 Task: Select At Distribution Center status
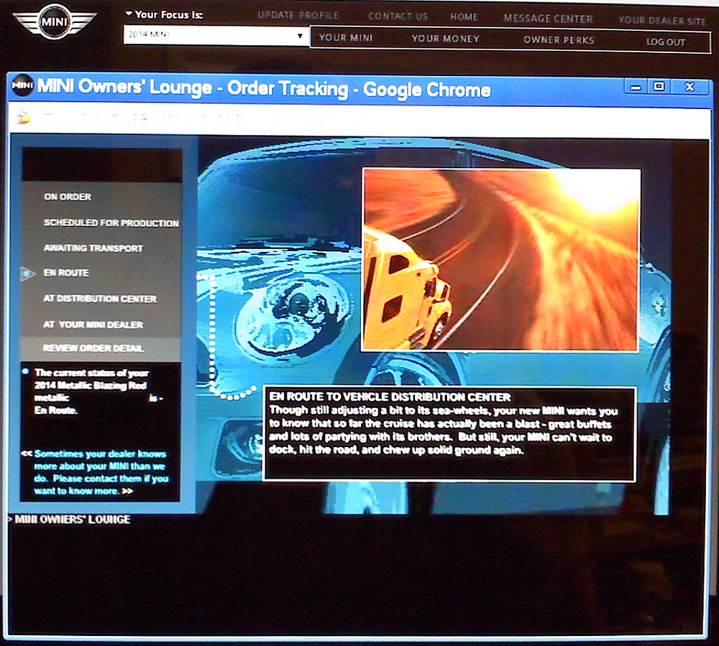click(x=100, y=299)
